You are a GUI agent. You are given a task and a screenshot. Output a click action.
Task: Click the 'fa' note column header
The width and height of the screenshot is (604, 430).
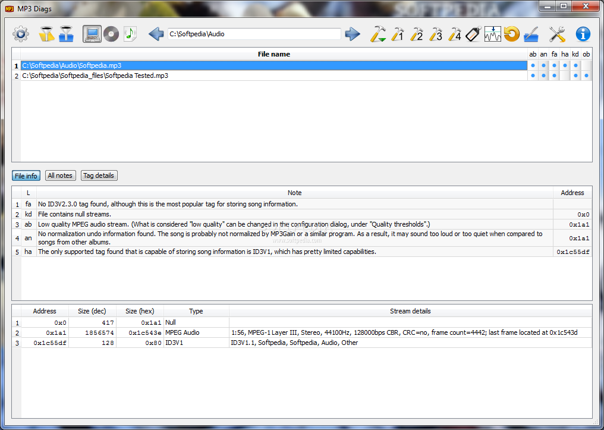point(554,54)
